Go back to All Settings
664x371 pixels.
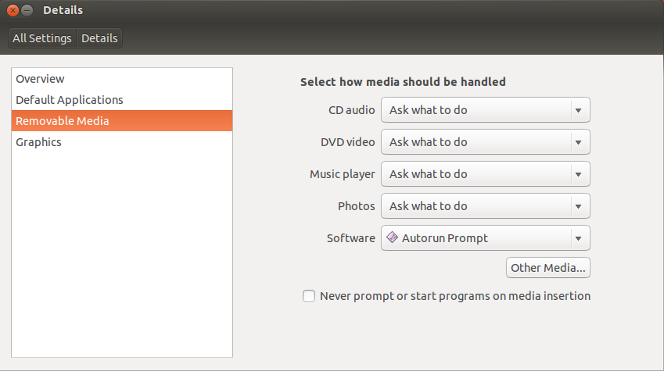(x=42, y=38)
